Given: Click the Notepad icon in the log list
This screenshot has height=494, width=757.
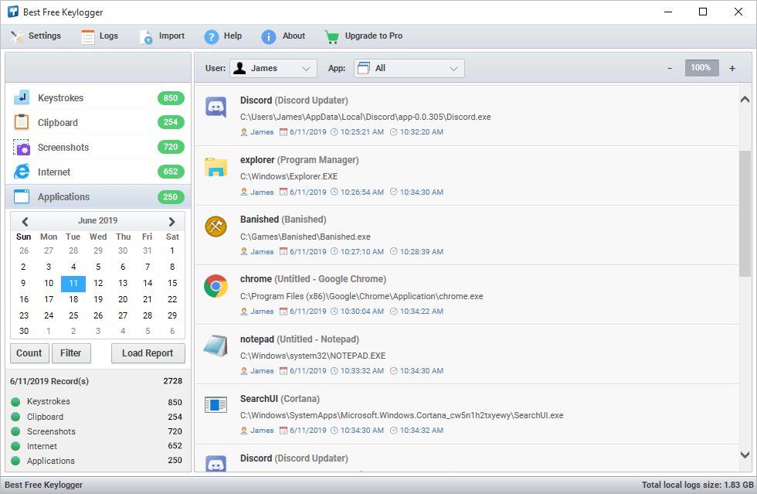Looking at the screenshot, I should point(215,347).
